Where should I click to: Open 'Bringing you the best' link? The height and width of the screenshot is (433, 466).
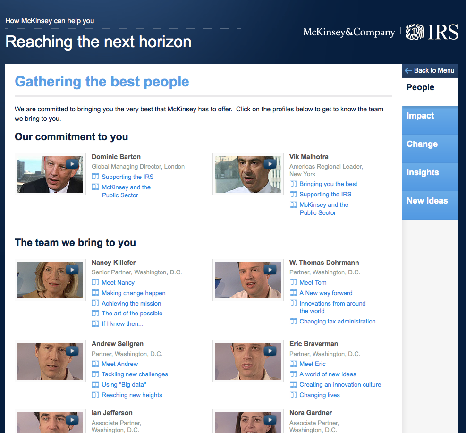tap(329, 184)
